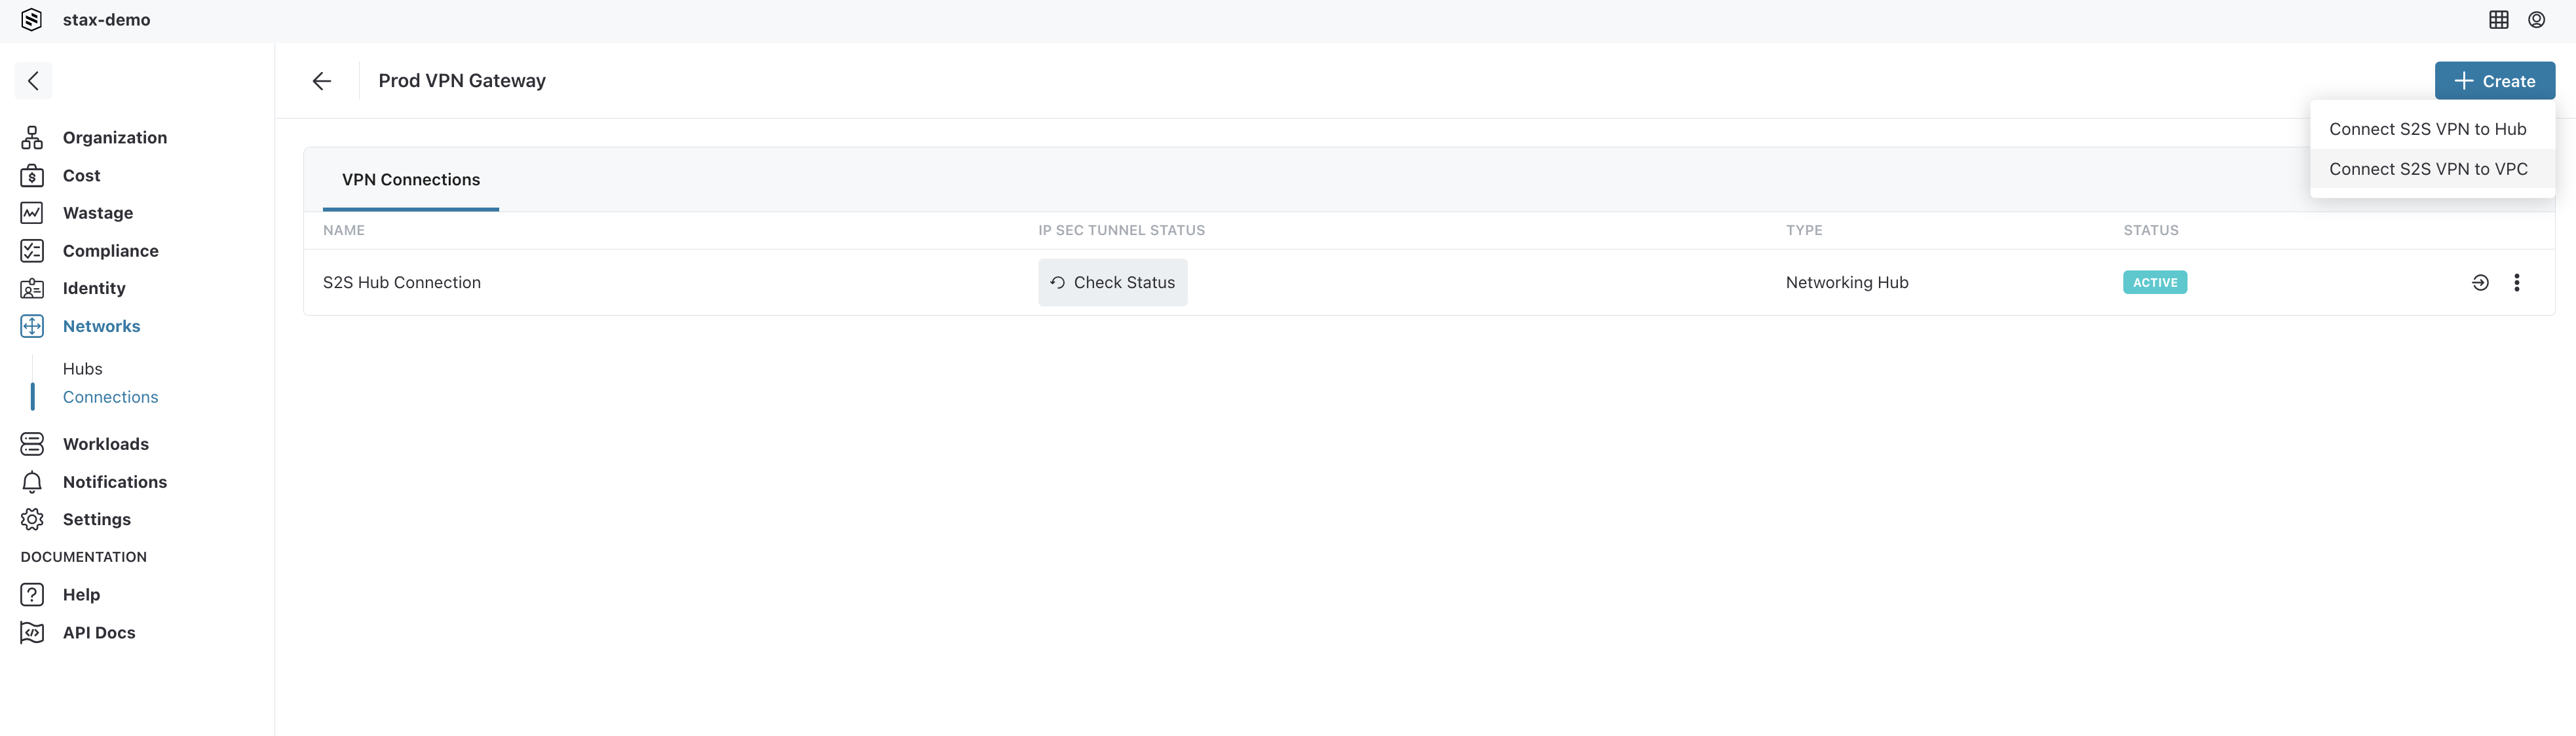Open the Settings page label

coord(96,519)
